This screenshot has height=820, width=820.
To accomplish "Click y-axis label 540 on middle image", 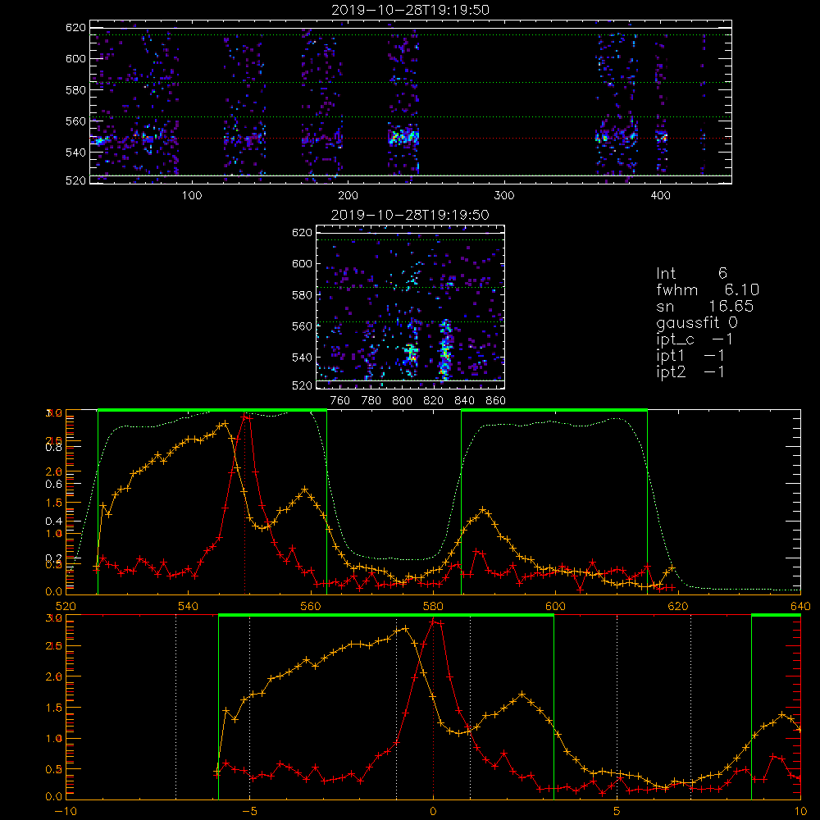I will point(302,358).
